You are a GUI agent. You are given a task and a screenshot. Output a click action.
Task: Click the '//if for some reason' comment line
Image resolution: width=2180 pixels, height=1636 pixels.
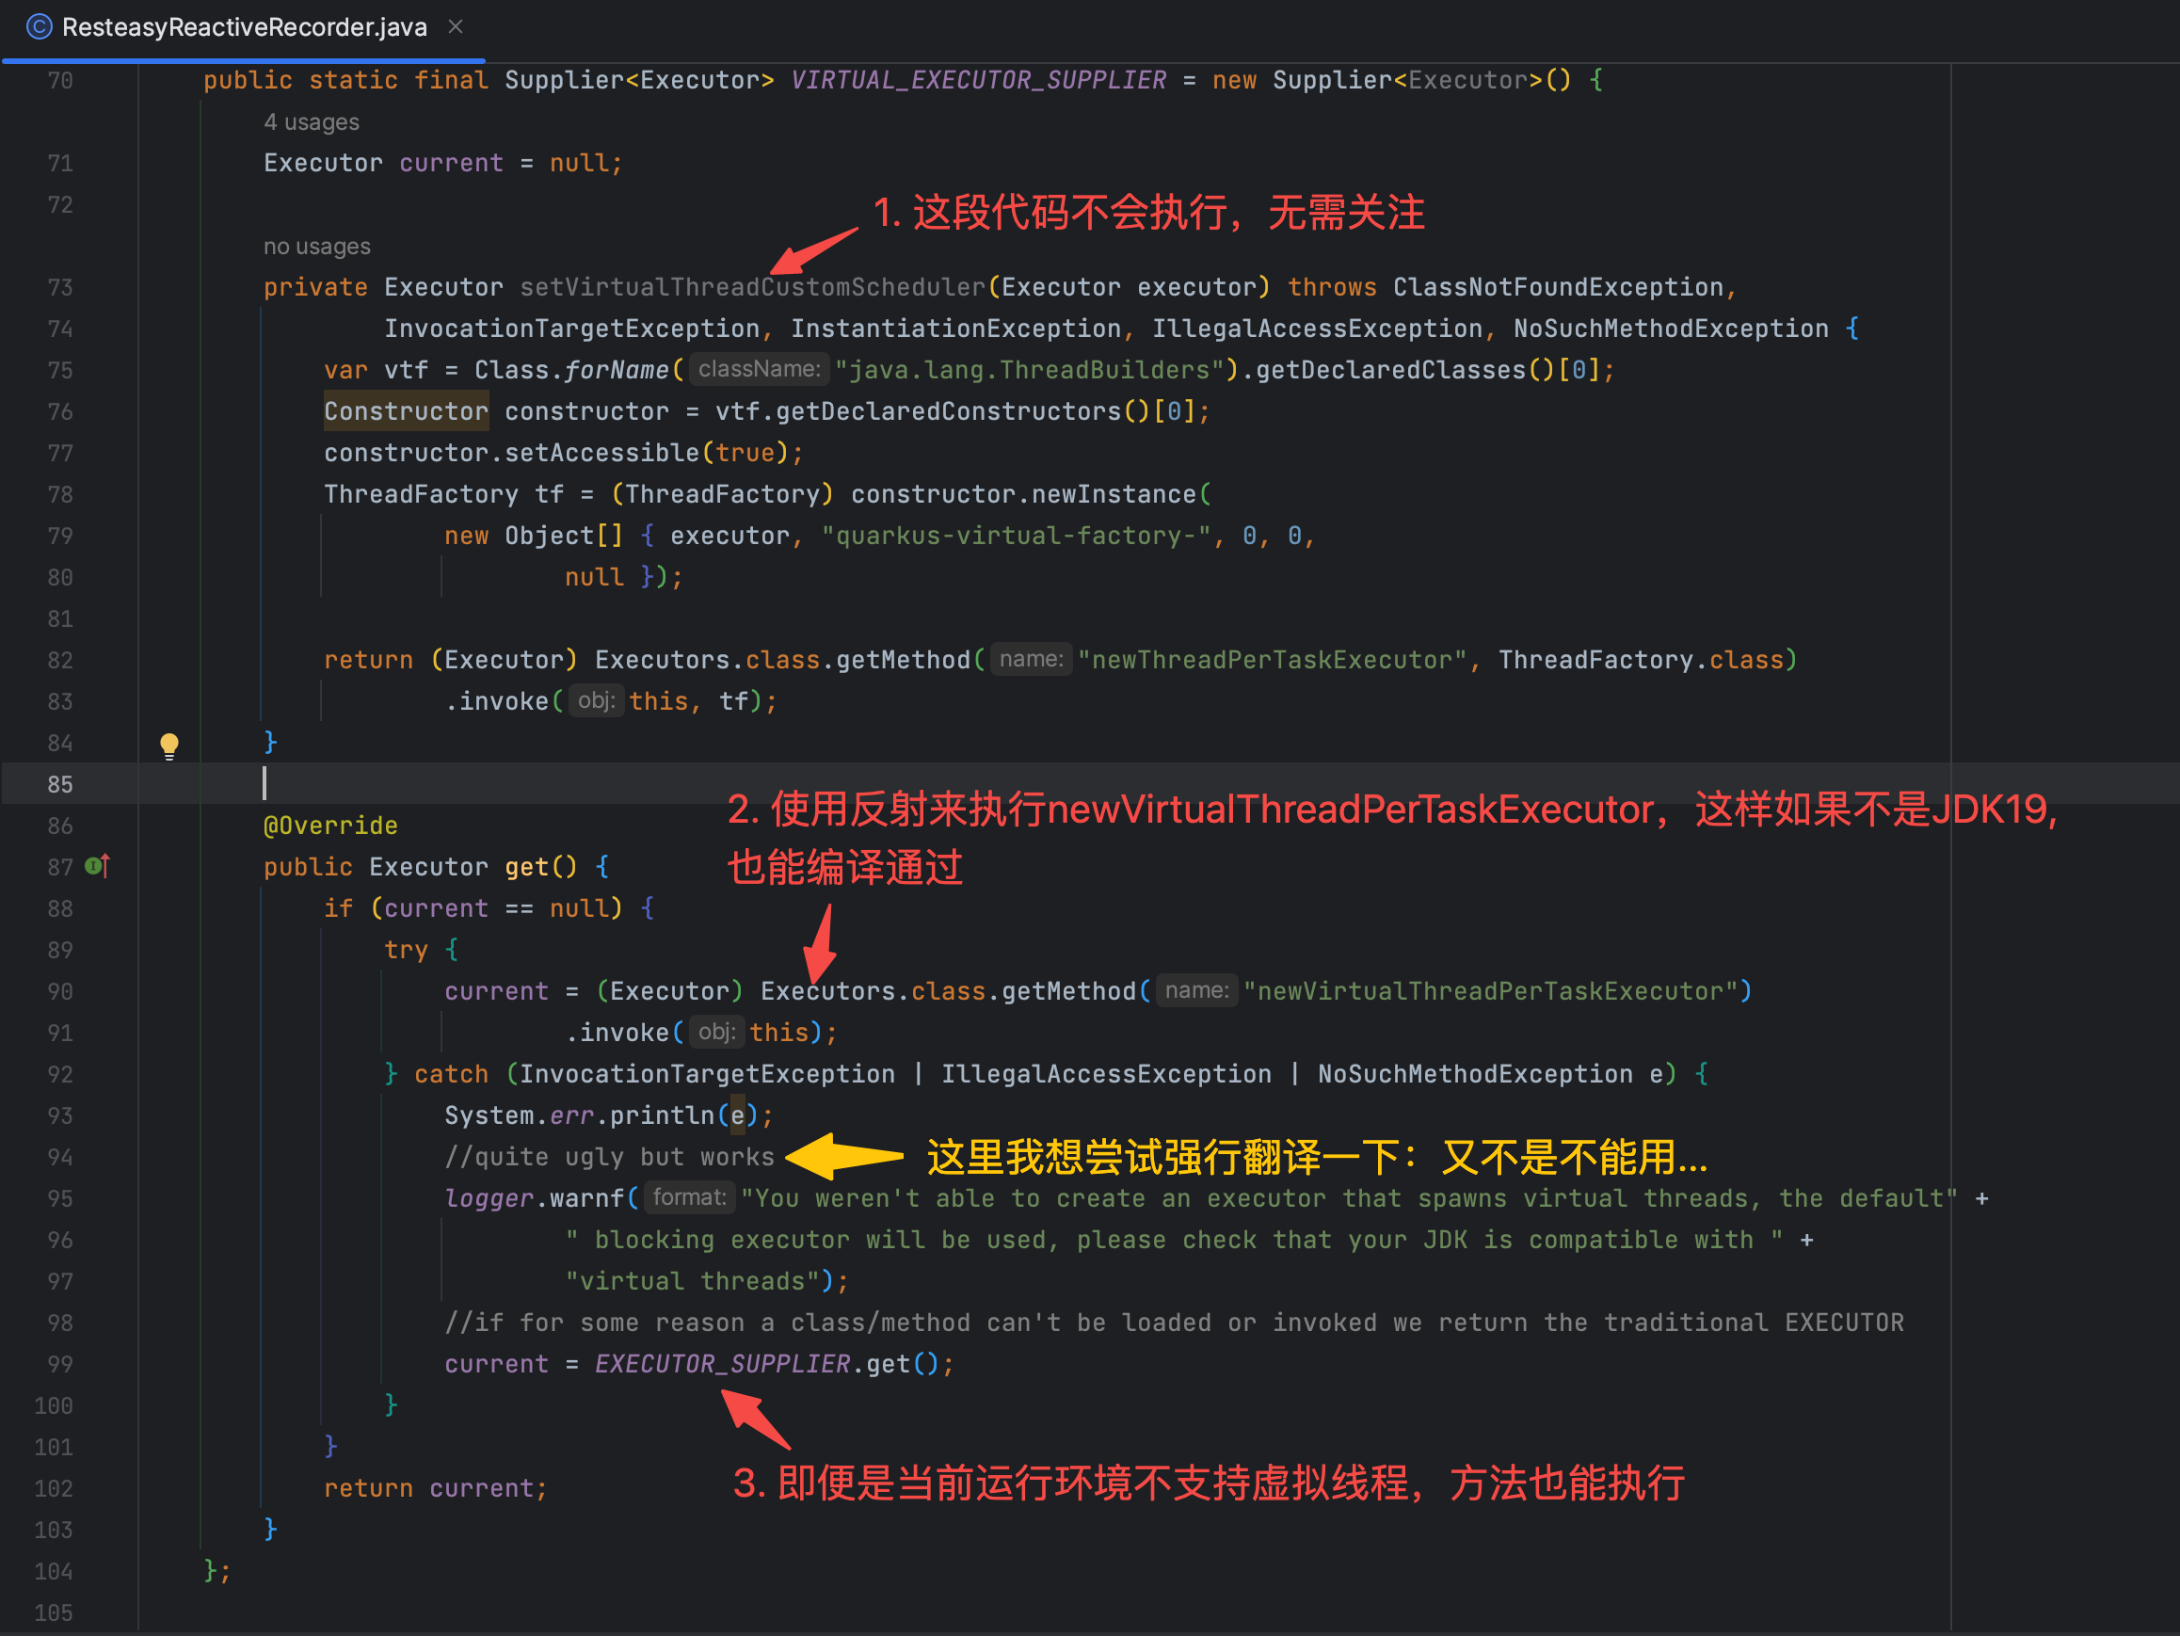1174,1322
